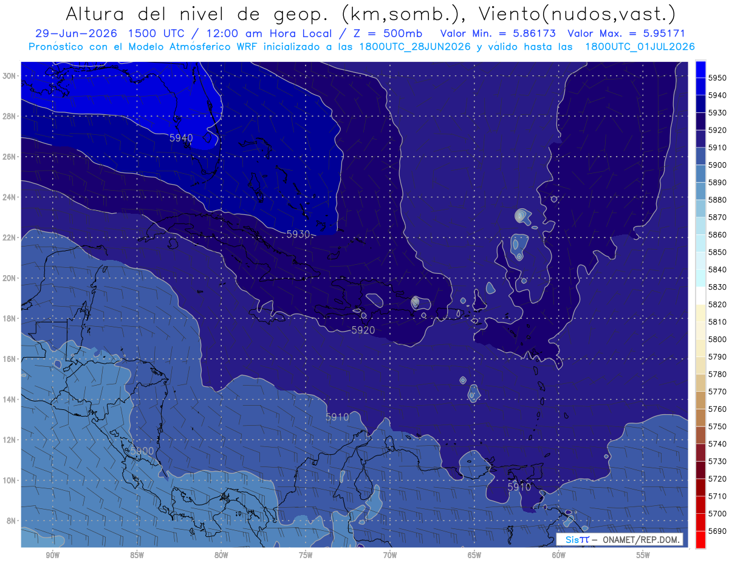Click the 30N latitude axis label

coord(9,76)
